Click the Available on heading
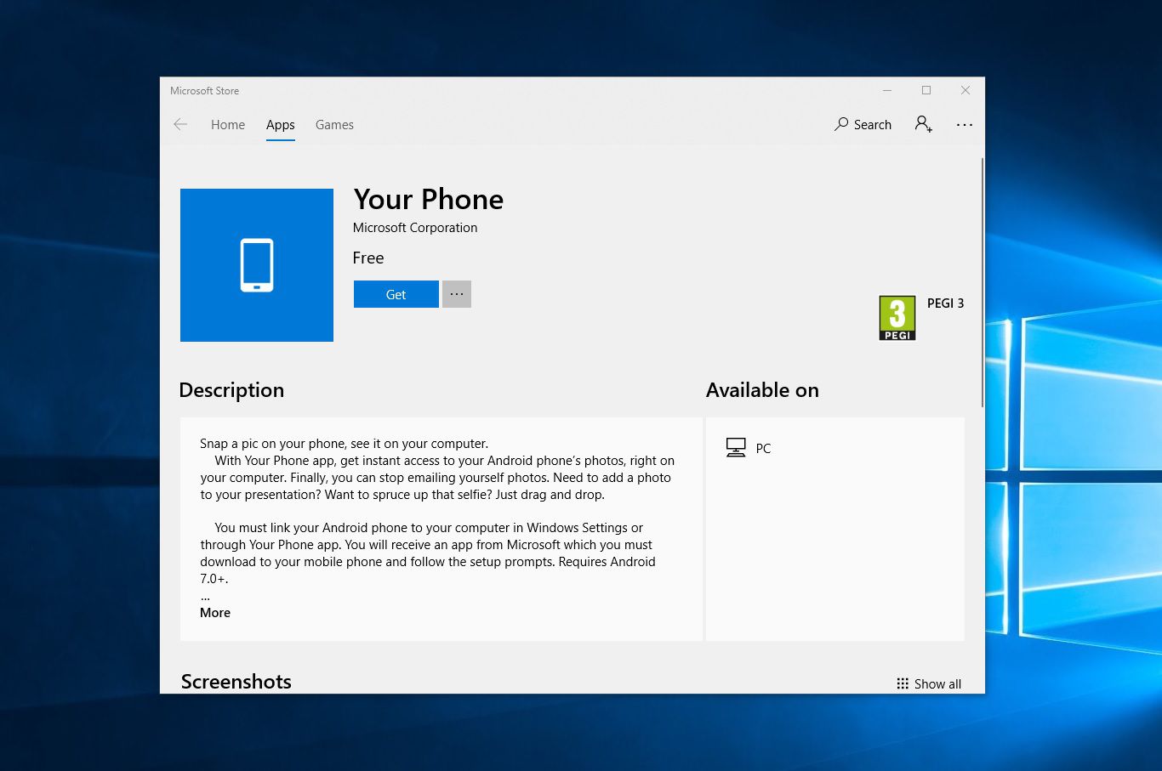 point(762,390)
